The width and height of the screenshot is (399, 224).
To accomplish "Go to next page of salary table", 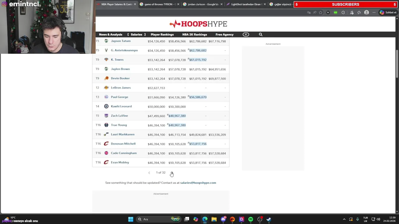I will pos(172,173).
